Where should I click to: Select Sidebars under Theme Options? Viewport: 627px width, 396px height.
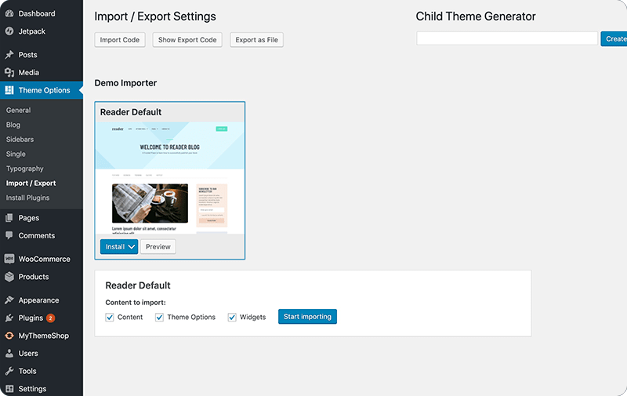(x=20, y=140)
